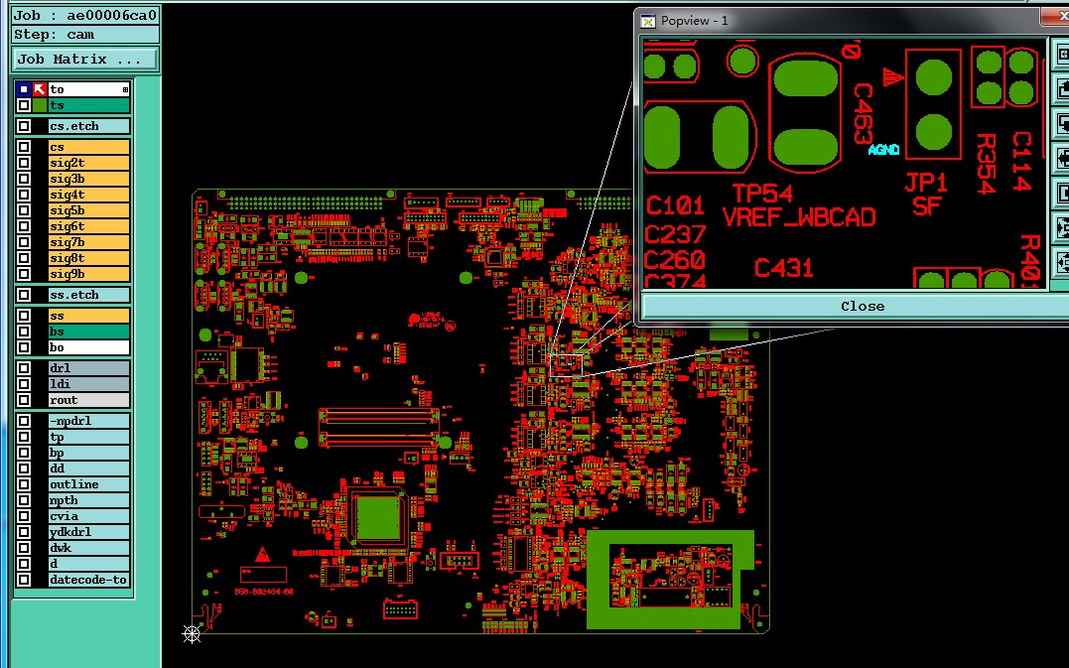Viewport: 1069px width, 668px height.
Task: Select layer sig8t in the list
Action: [x=88, y=258]
